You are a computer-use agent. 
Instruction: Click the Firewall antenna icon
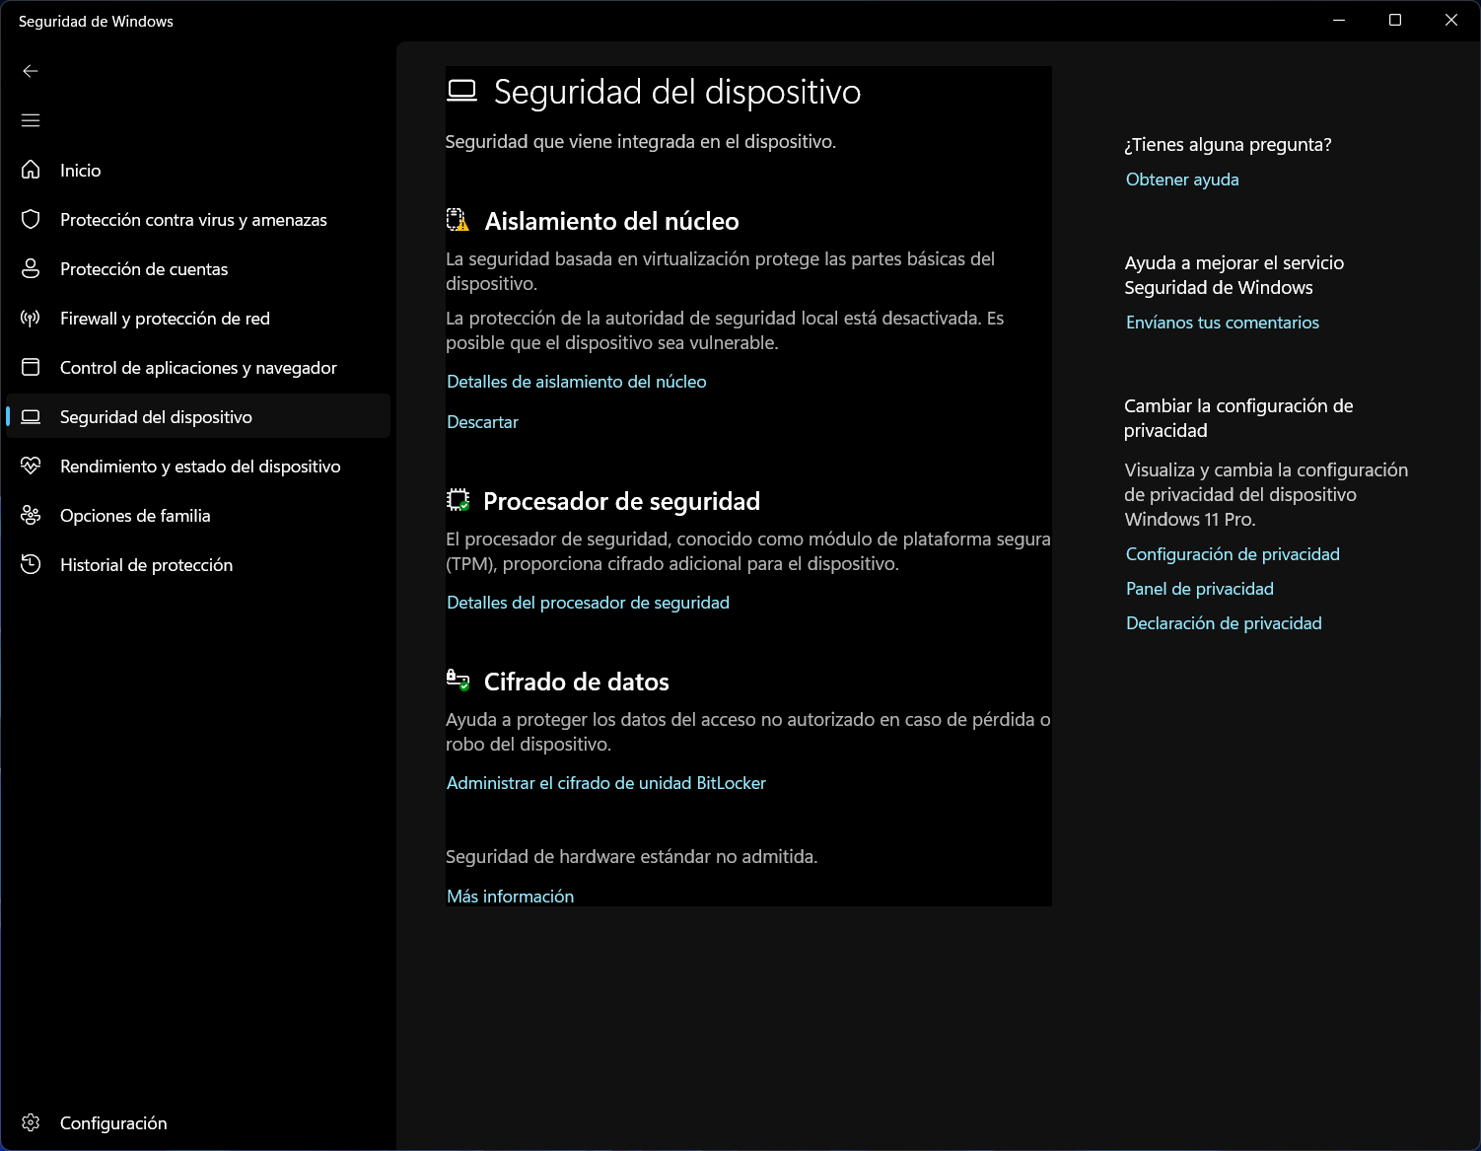pos(31,318)
